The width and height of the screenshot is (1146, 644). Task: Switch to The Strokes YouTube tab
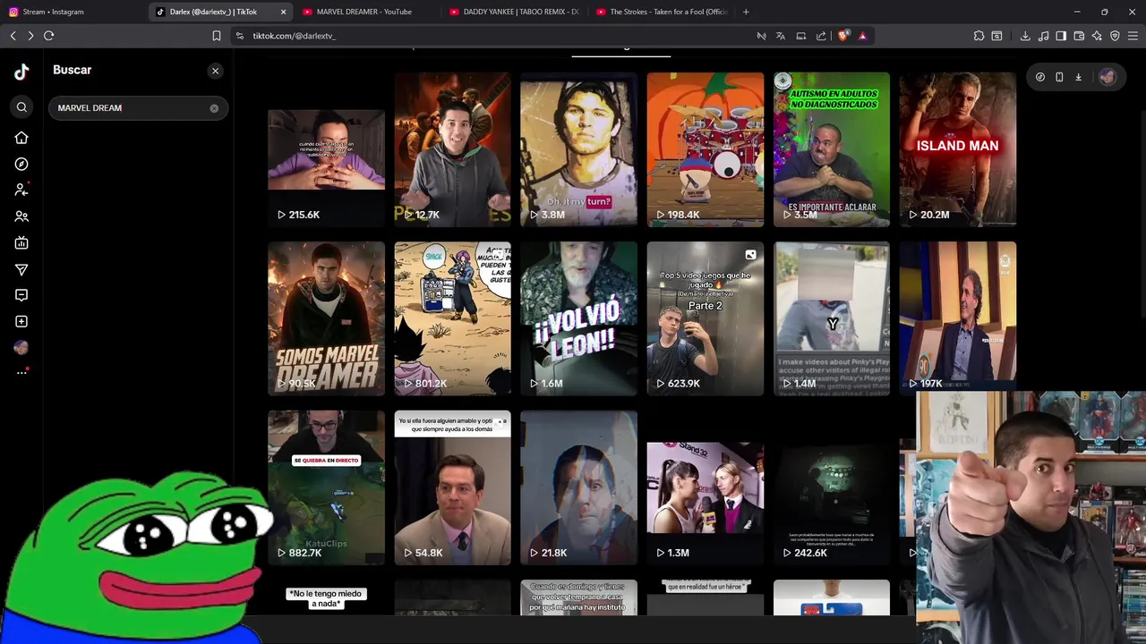click(x=661, y=12)
